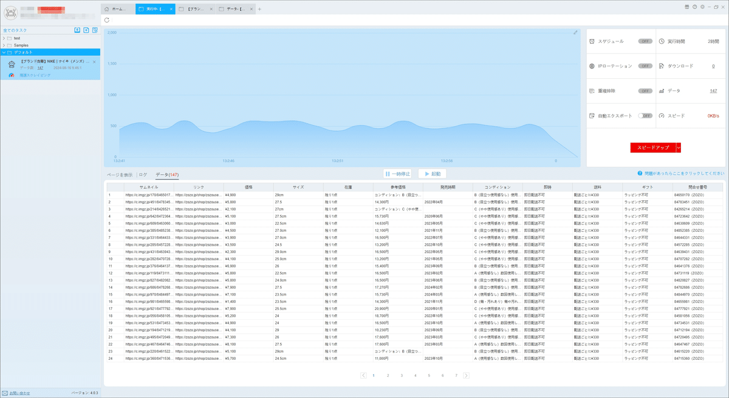
Task: Open the gift icon in the title bar
Action: (x=686, y=7)
